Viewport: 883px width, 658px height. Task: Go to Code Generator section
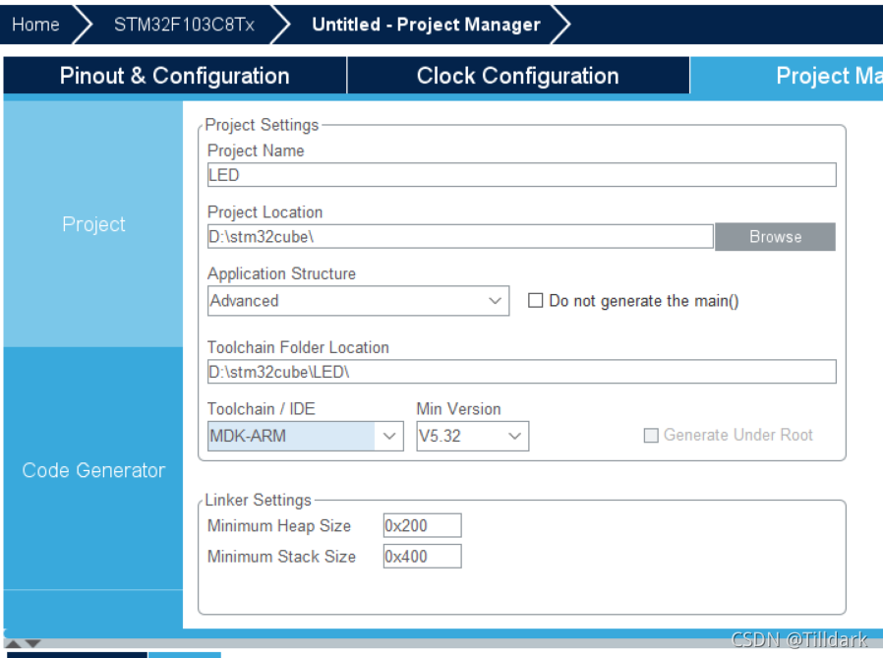point(93,470)
